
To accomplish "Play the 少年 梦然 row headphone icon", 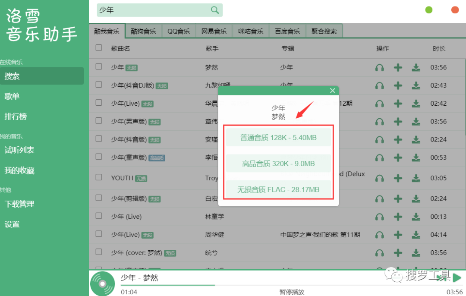I will point(380,68).
